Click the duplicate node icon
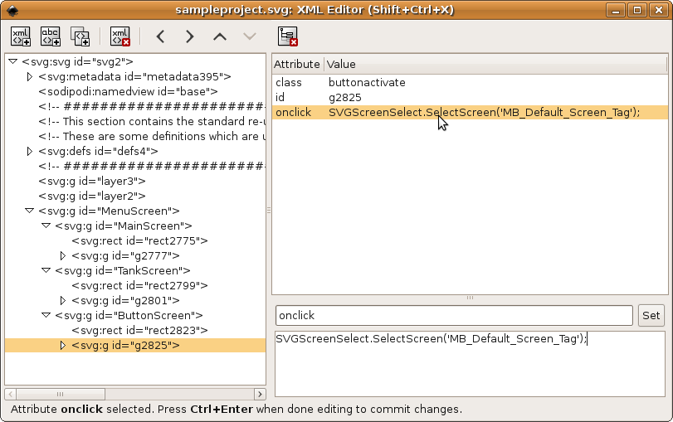Screen dimensions: 673x422 (80, 36)
